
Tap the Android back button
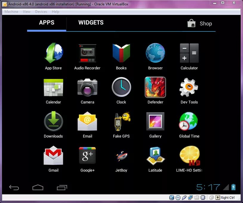(14, 187)
